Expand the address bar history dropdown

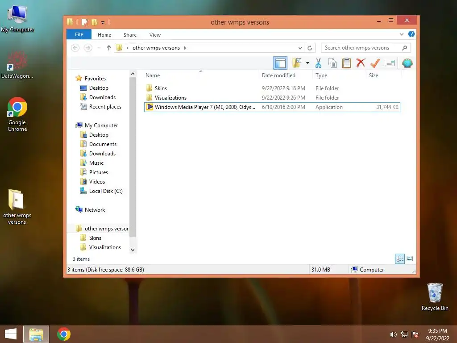[300, 48]
